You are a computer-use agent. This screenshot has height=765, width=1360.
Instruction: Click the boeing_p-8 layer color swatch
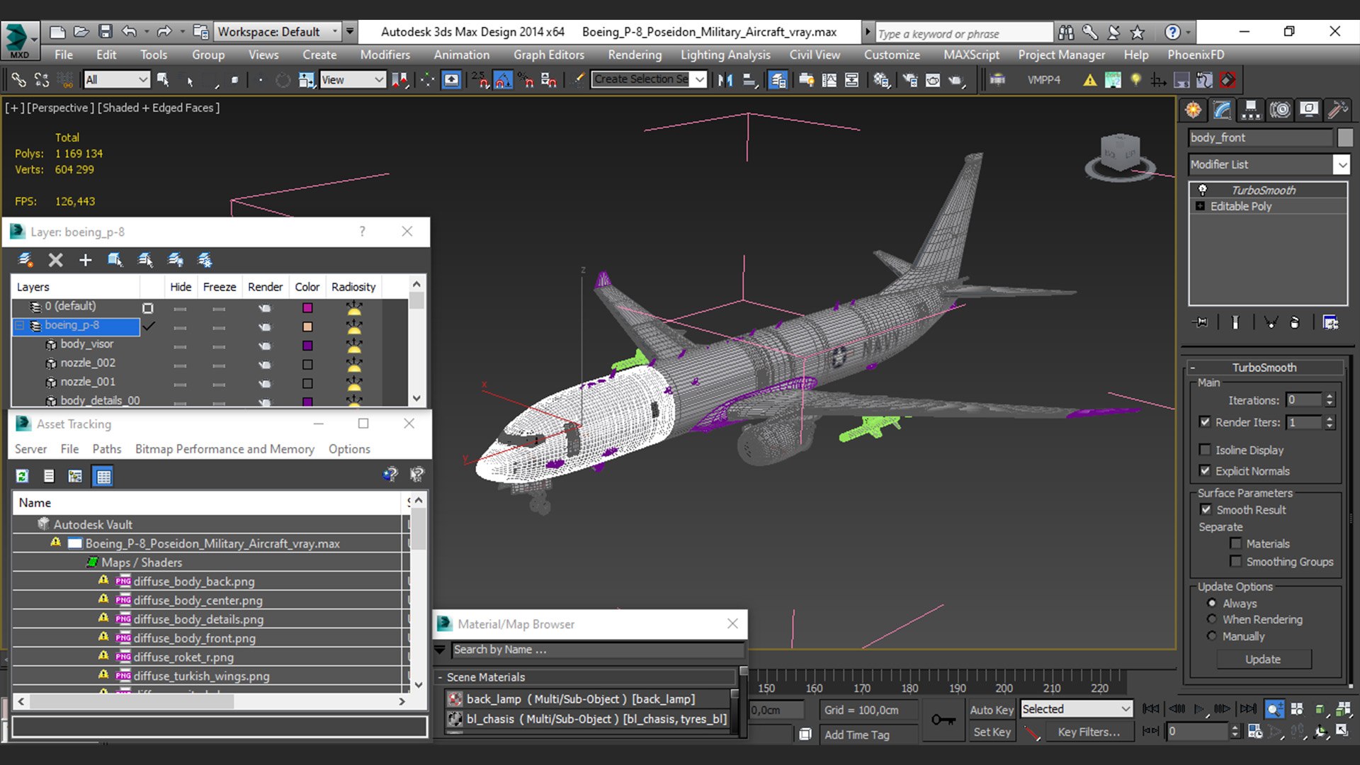307,327
